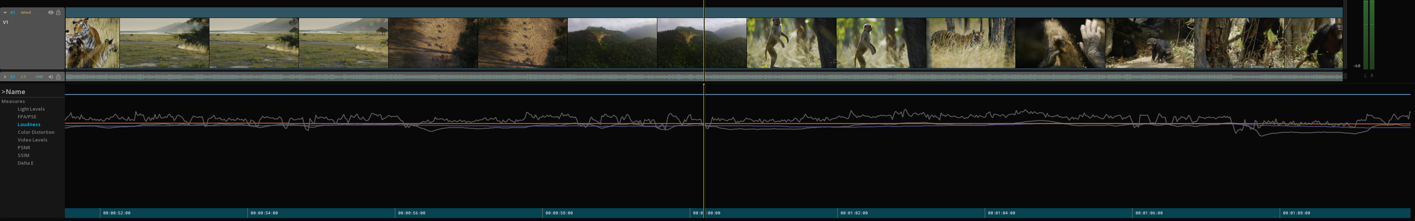
Task: Toggle V1 track visibility eye icon
Action: pos(51,13)
